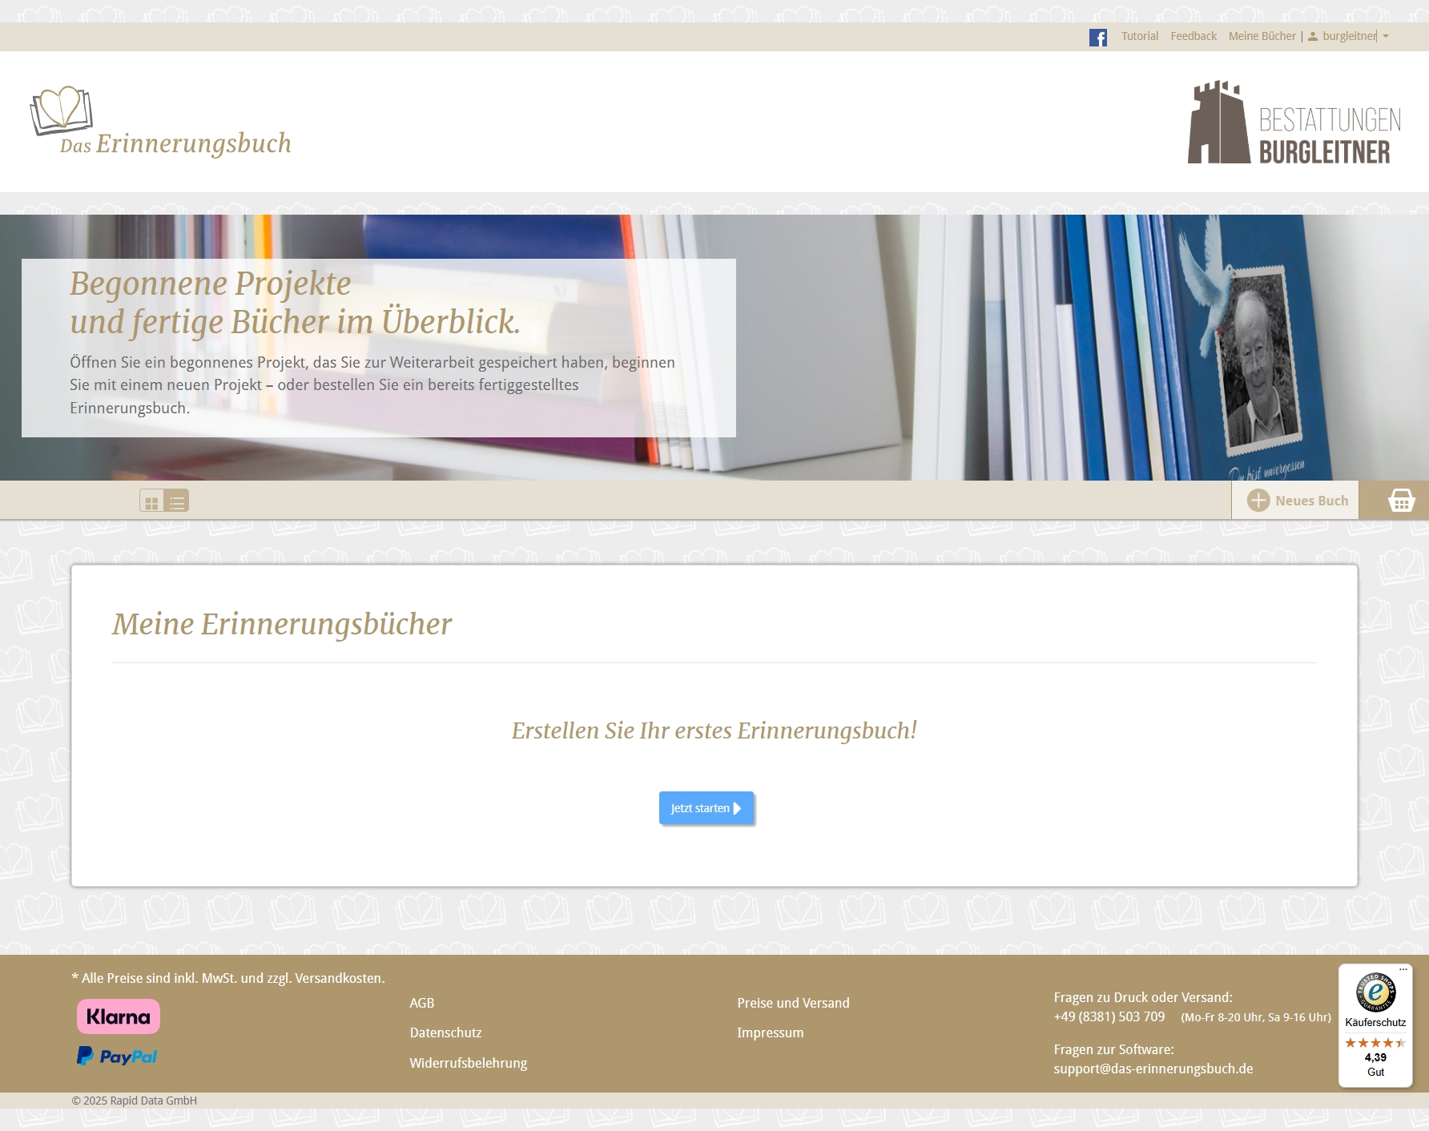Click the Alle Preise sind inkl. MwSt. note
Image resolution: width=1429 pixels, height=1131 pixels.
228,978
